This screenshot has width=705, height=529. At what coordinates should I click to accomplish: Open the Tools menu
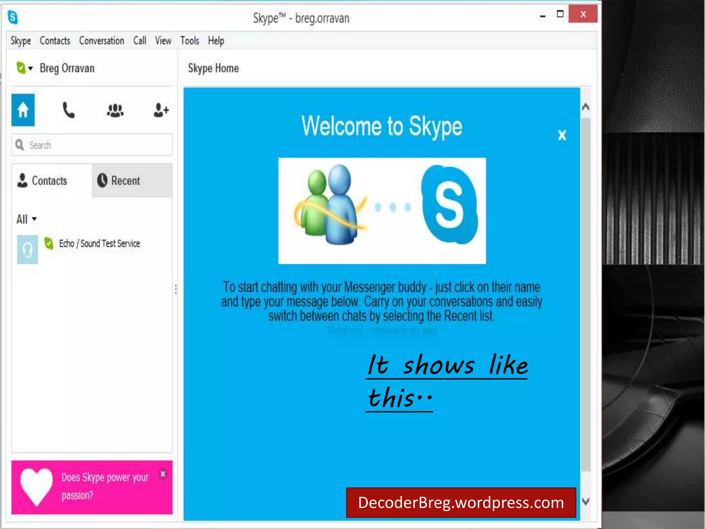click(x=190, y=41)
